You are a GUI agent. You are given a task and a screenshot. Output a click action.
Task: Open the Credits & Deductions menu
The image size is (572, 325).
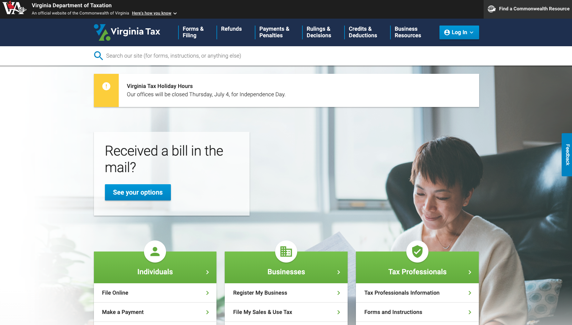[x=363, y=32]
